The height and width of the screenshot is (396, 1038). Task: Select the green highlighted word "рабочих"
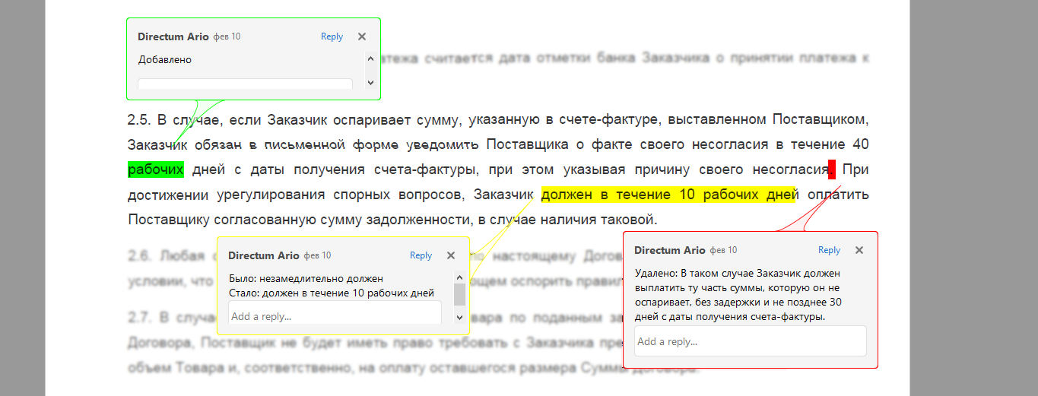coord(156,169)
